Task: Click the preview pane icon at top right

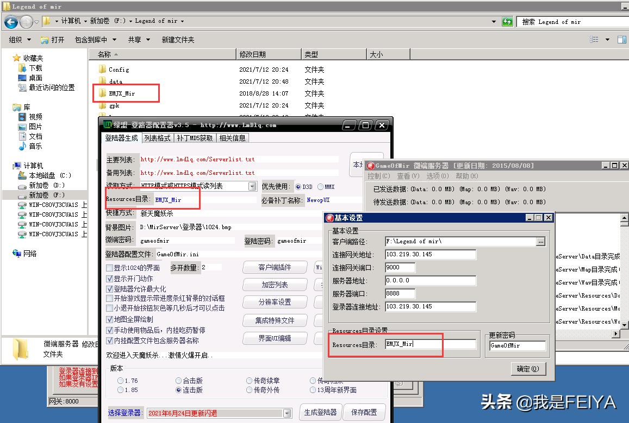Action: (x=621, y=39)
